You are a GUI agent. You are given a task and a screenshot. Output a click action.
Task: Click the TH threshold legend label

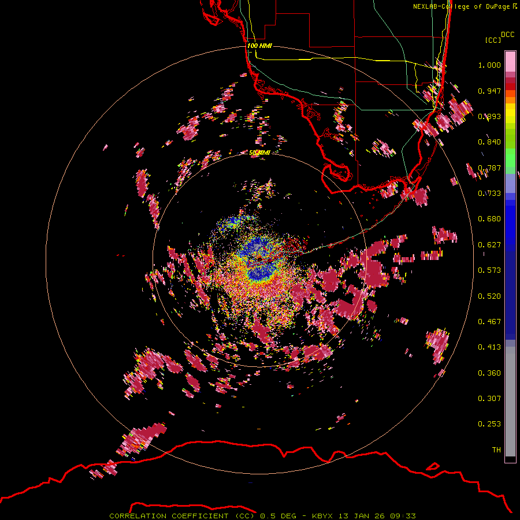click(x=496, y=450)
